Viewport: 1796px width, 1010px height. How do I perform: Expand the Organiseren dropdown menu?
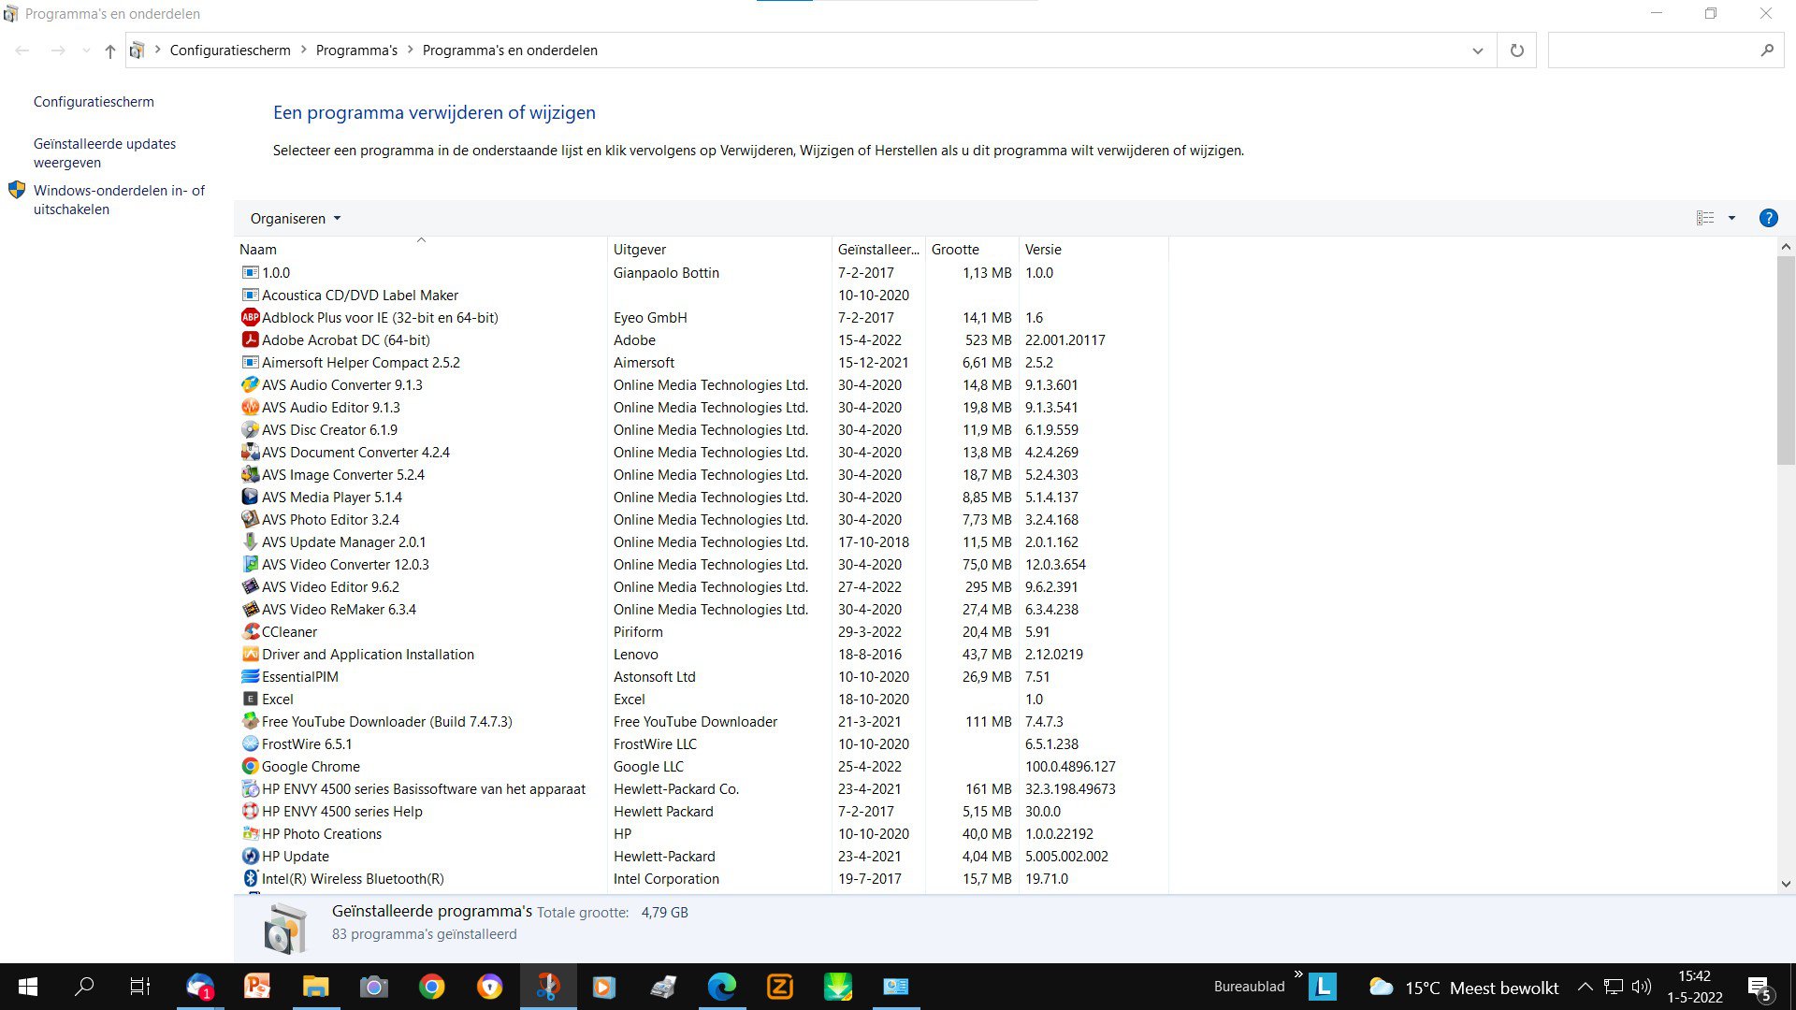coord(296,219)
